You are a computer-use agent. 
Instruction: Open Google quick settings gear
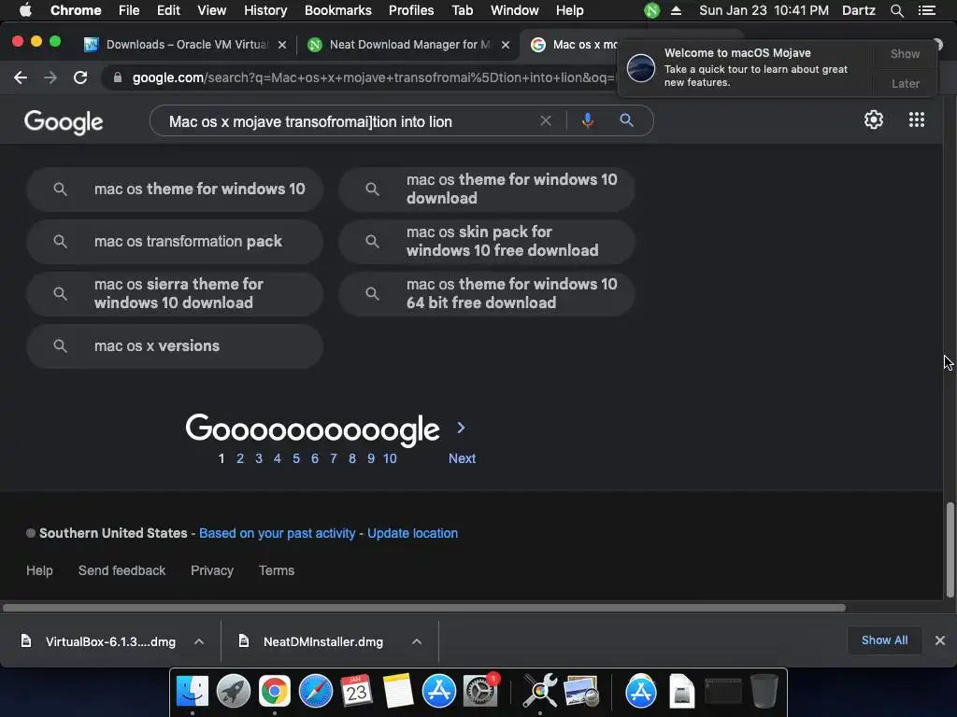(x=874, y=119)
